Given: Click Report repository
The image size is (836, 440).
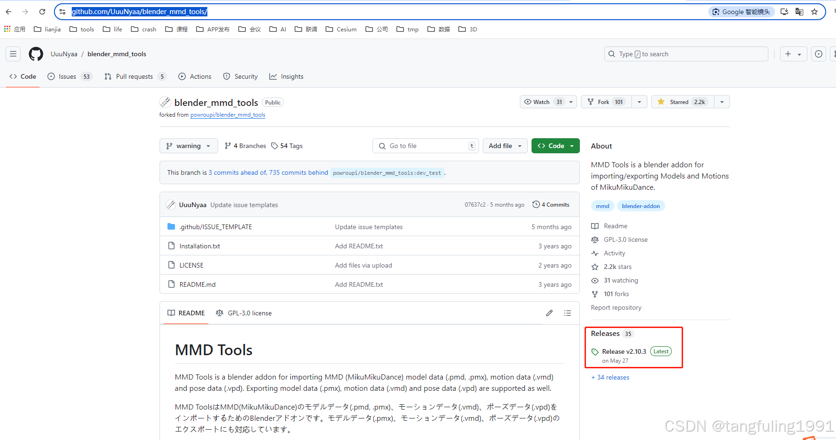Looking at the screenshot, I should [616, 307].
